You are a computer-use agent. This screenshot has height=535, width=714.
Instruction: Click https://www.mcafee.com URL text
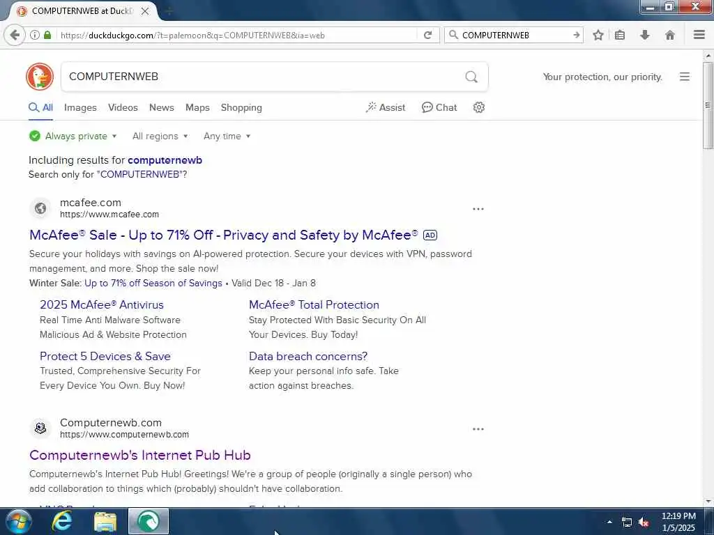click(x=109, y=215)
